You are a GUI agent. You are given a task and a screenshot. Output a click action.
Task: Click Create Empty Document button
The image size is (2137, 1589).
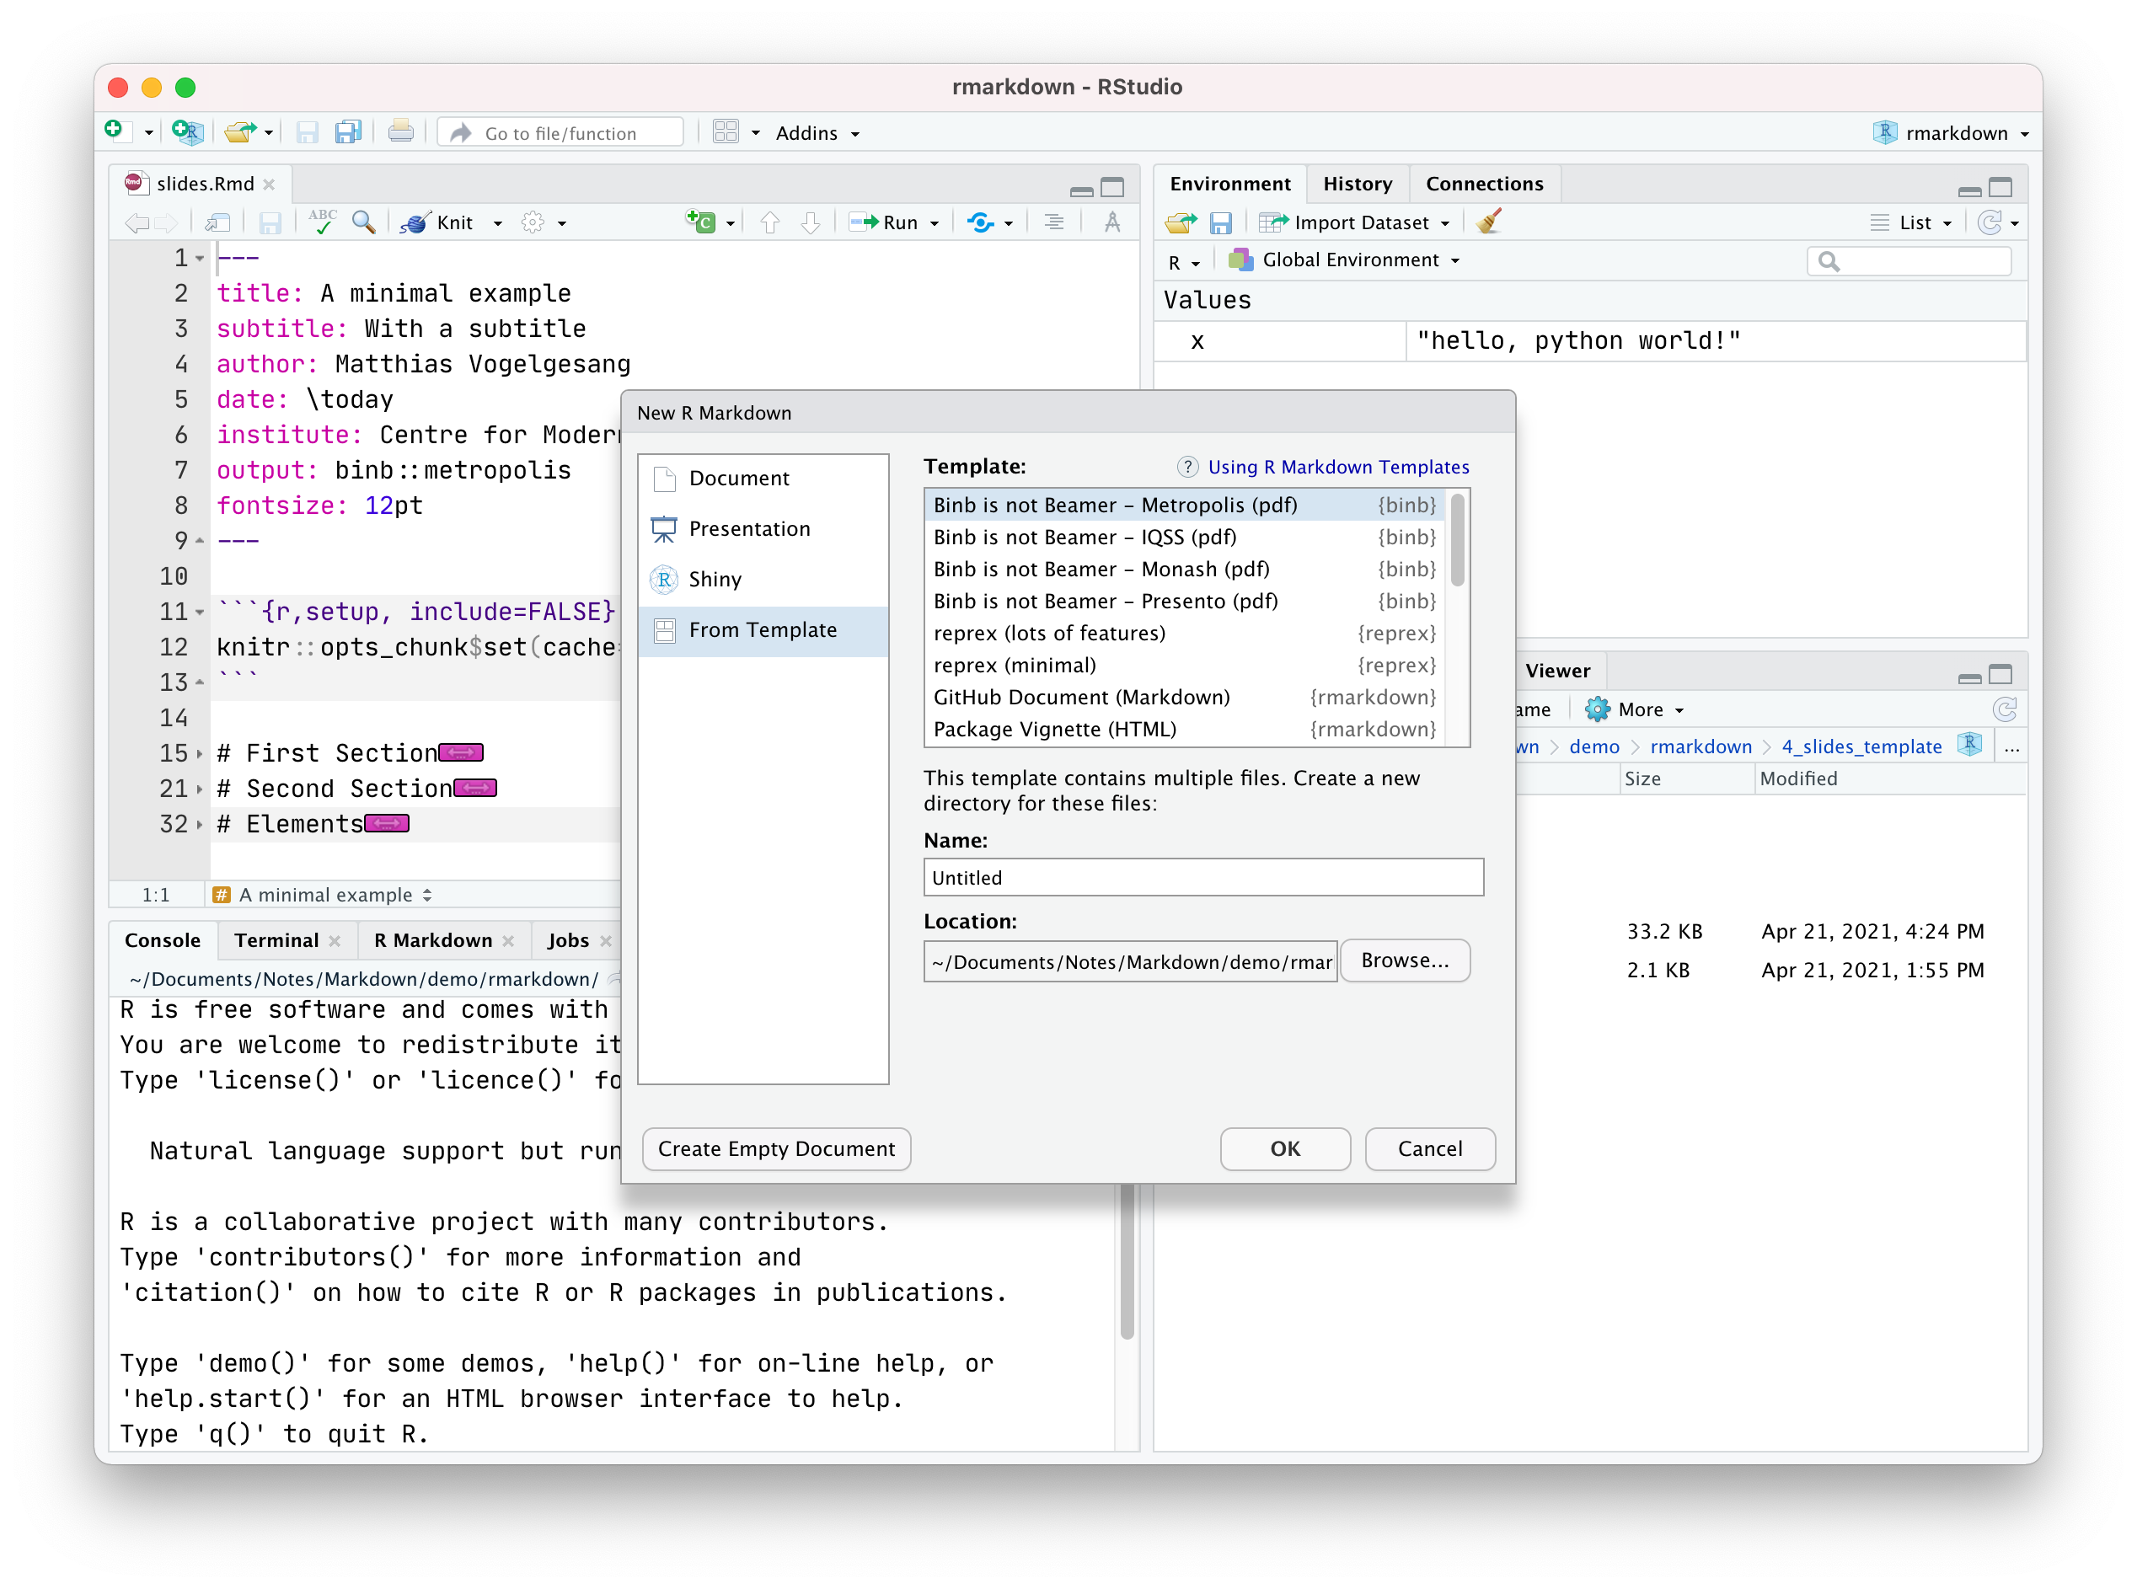pos(776,1148)
